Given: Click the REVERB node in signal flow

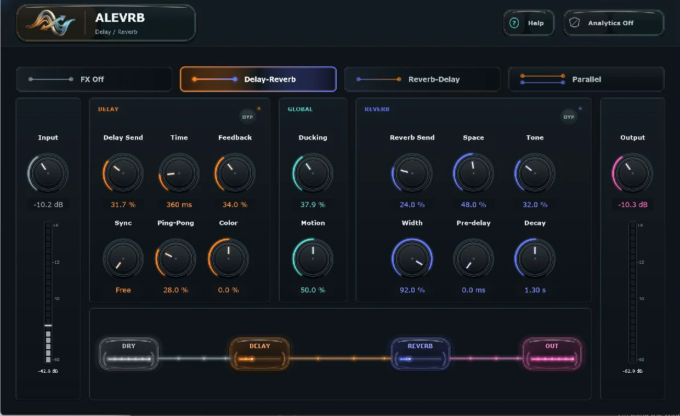Looking at the screenshot, I should point(420,354).
